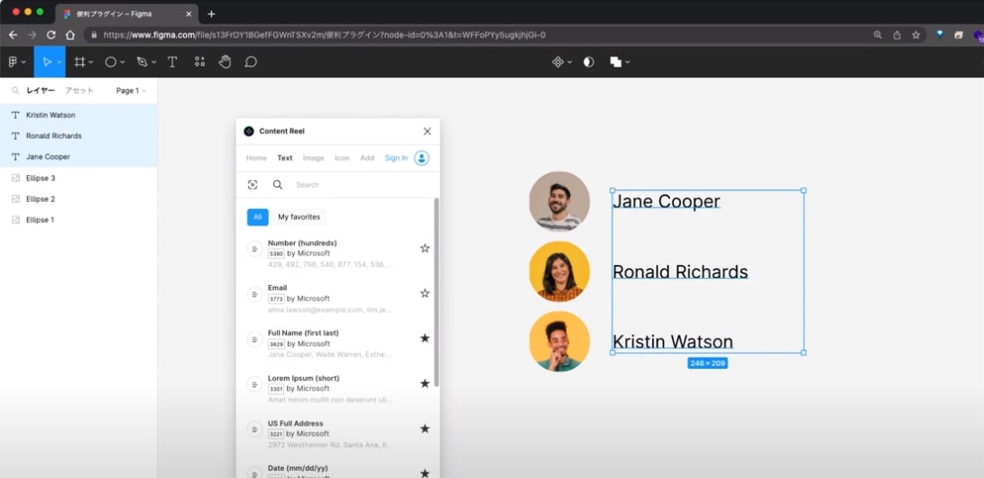Apply the Number (hundreds) content
This screenshot has width=984, height=478.
tap(337, 253)
